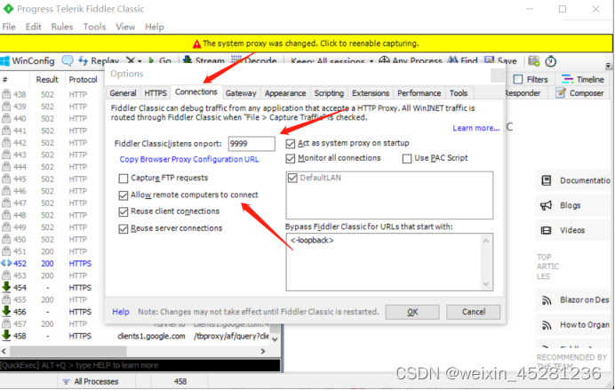The width and height of the screenshot is (615, 390).
Task: Open WinConfig from the toolbar
Action: tap(28, 60)
